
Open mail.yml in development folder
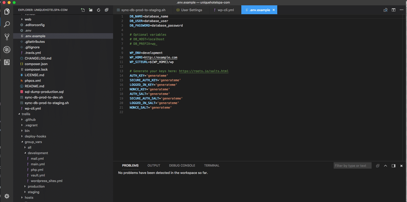(63, 158)
